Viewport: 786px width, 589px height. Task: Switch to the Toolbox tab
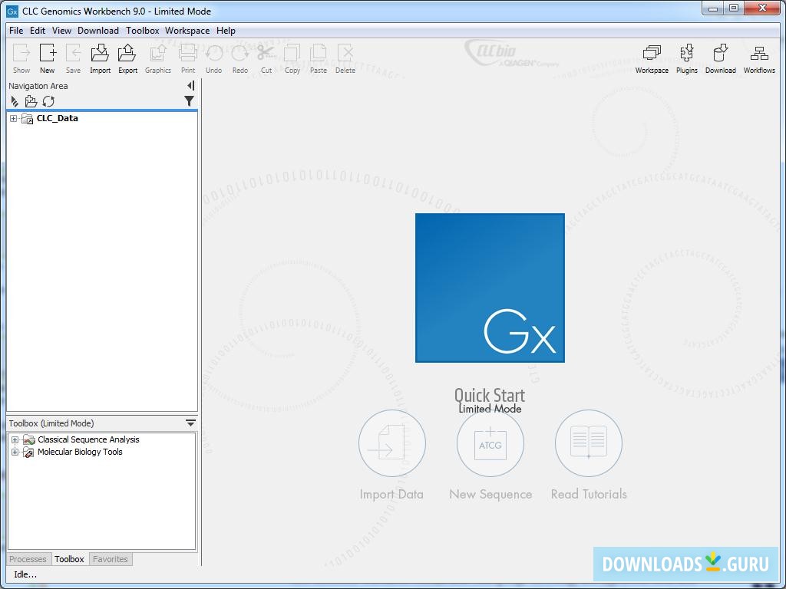click(x=69, y=559)
